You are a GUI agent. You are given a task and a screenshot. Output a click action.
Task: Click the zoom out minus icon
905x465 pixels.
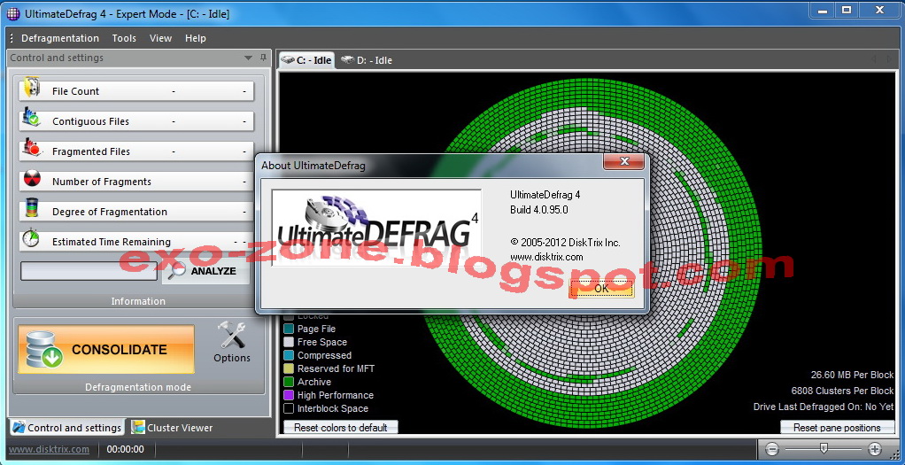point(772,449)
